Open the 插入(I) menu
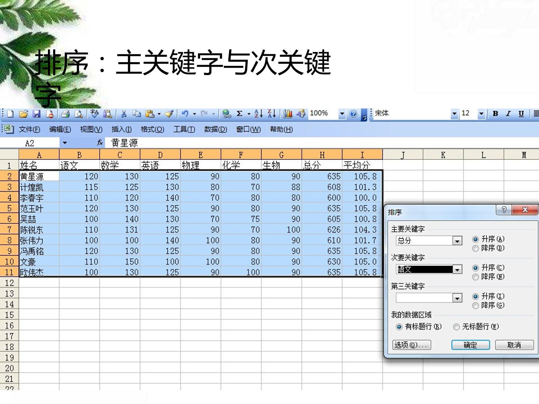Image resolution: width=539 pixels, height=404 pixels. pyautogui.click(x=121, y=129)
